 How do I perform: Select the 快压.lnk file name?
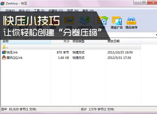(12, 52)
